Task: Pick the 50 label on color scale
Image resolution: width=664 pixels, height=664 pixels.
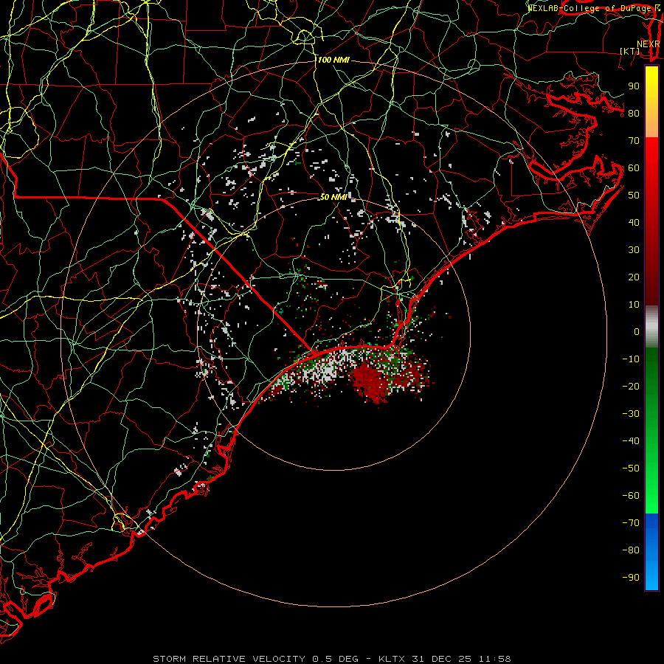Action: click(x=634, y=196)
